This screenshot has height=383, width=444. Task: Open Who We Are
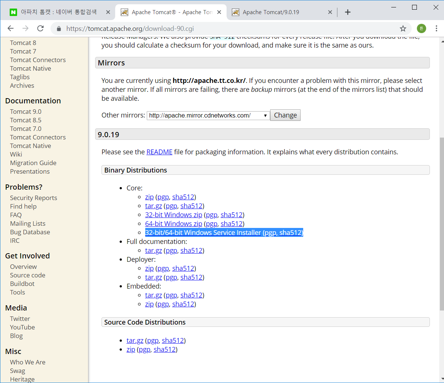[x=27, y=362]
